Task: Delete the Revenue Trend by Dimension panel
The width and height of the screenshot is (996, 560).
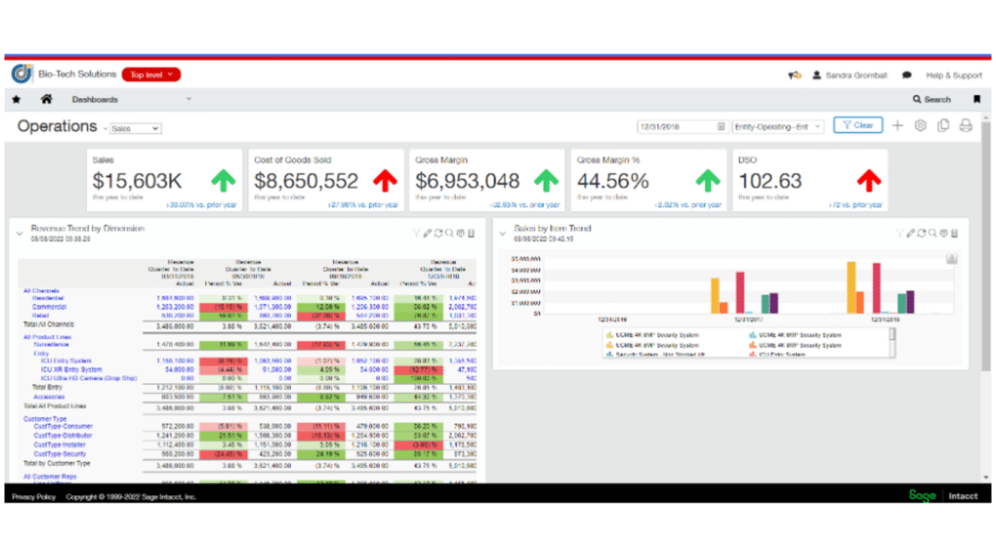Action: pos(472,234)
